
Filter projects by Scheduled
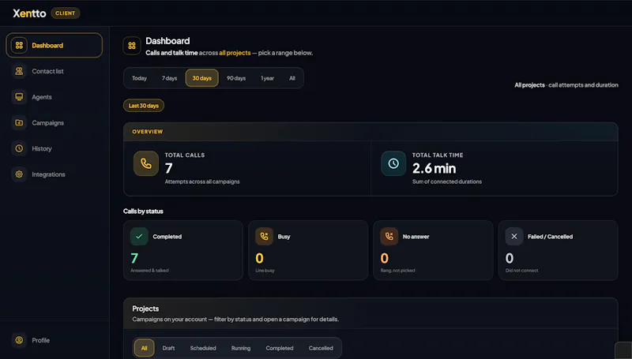[203, 348]
